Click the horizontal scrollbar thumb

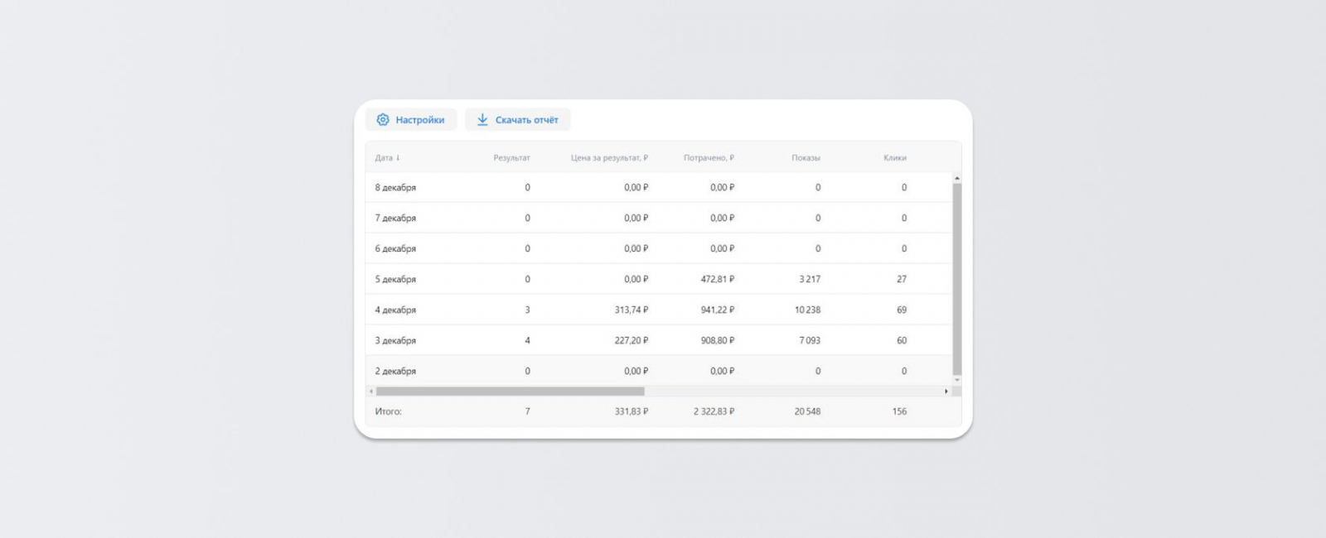(x=510, y=391)
